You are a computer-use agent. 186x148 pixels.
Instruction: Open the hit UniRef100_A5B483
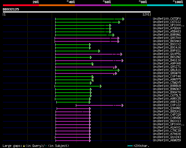pos(167,32)
